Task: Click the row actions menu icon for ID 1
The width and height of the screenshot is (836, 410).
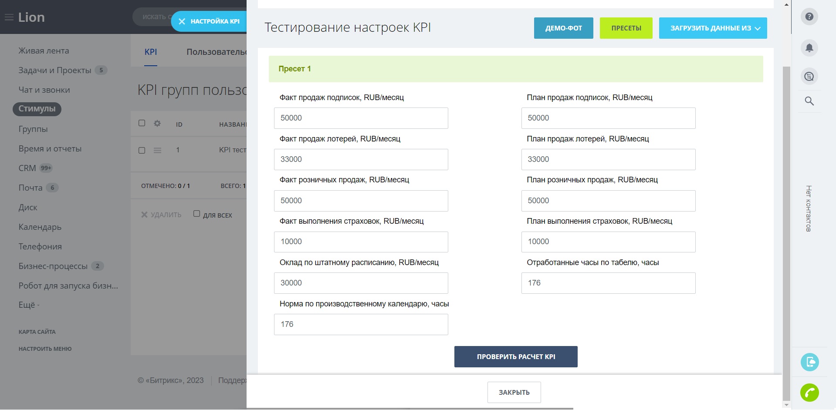Action: [157, 150]
